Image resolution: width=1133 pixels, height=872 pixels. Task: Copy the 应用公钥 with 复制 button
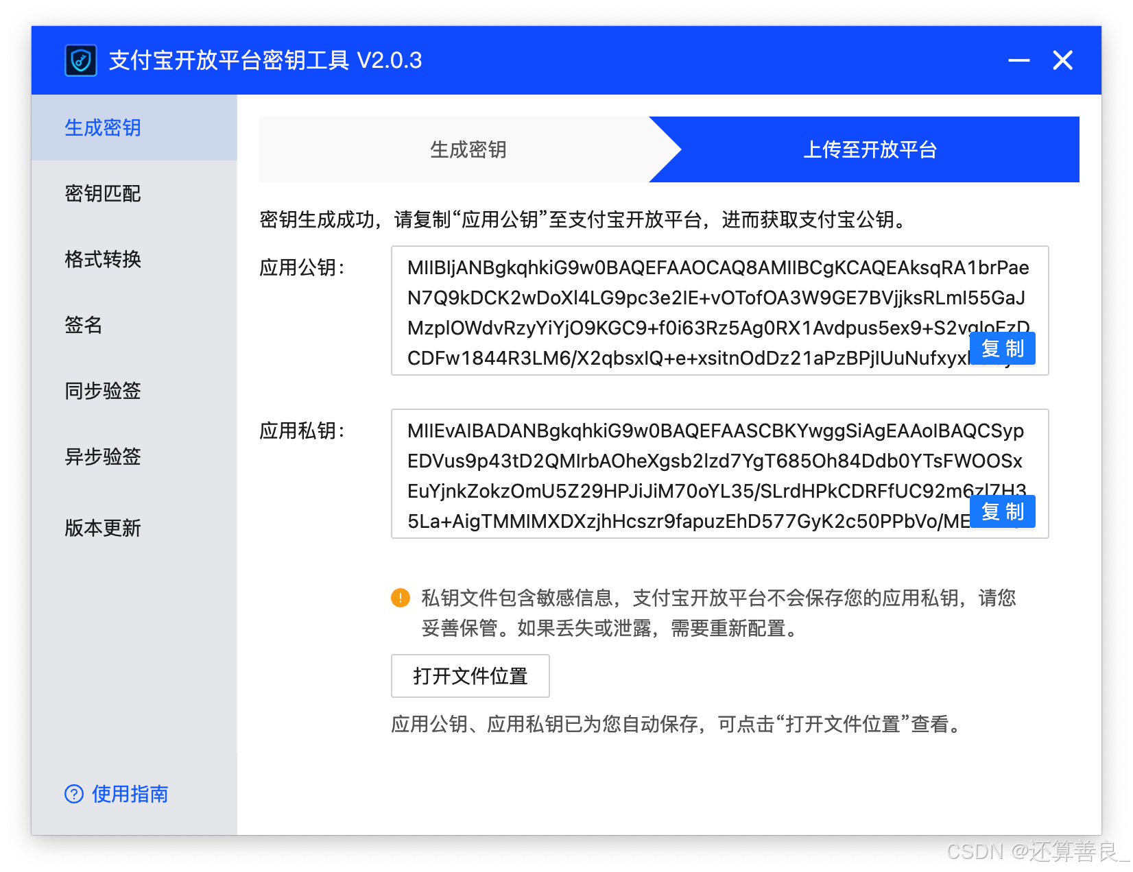[x=1002, y=349]
